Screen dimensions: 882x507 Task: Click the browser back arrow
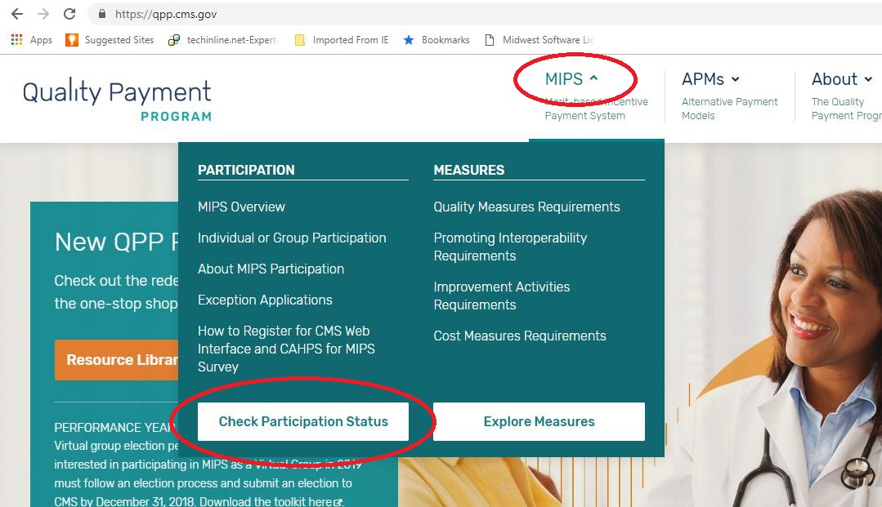pyautogui.click(x=17, y=14)
